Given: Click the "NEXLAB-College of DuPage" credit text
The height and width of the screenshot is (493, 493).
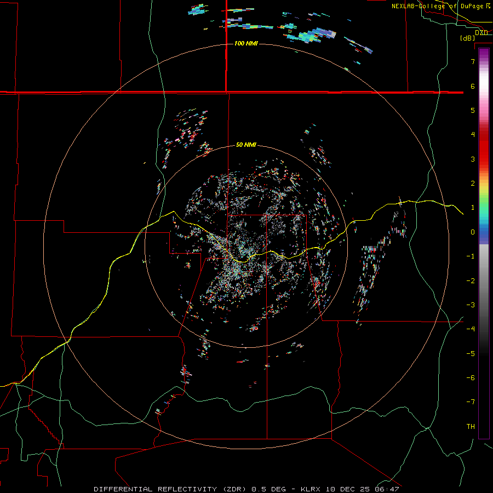Looking at the screenshot, I should click(x=437, y=6).
